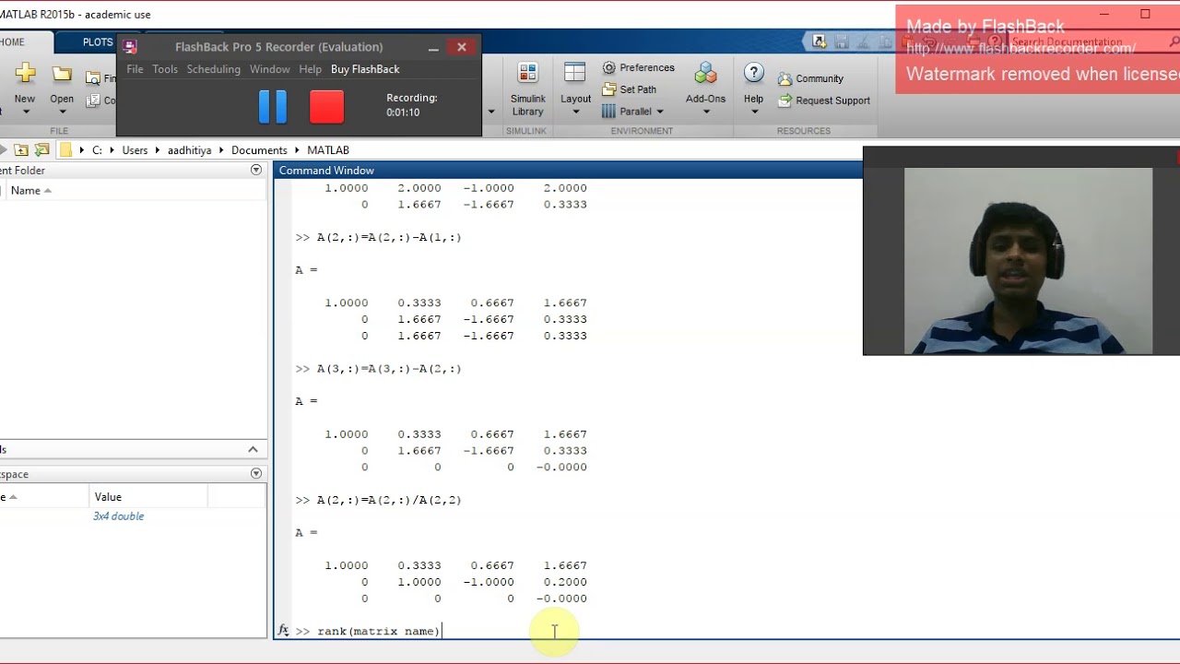
Task: Open the Add-Ons cubes icon
Action: [706, 74]
